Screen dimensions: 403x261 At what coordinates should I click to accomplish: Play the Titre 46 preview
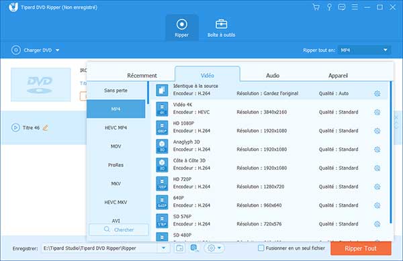coord(15,127)
